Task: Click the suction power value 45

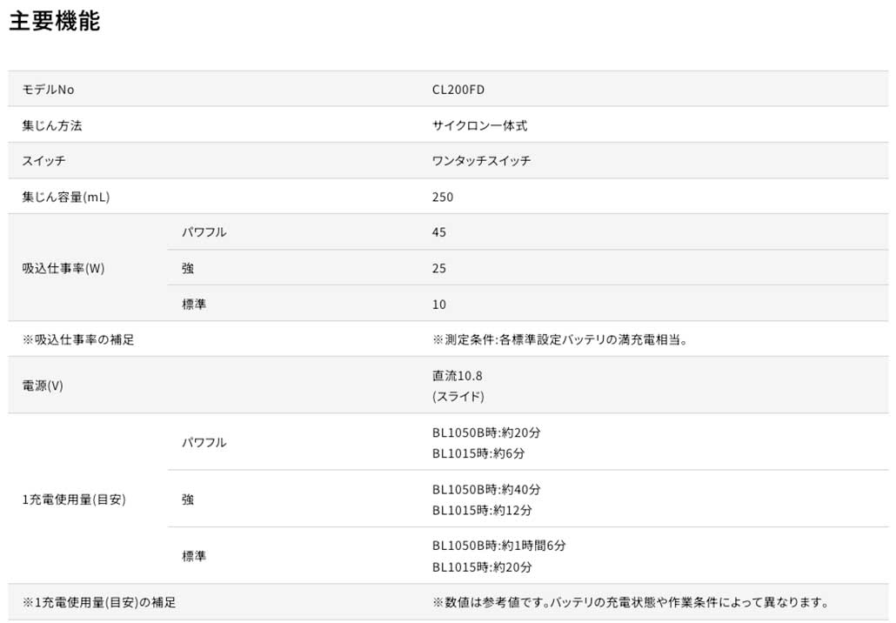Action: point(438,232)
